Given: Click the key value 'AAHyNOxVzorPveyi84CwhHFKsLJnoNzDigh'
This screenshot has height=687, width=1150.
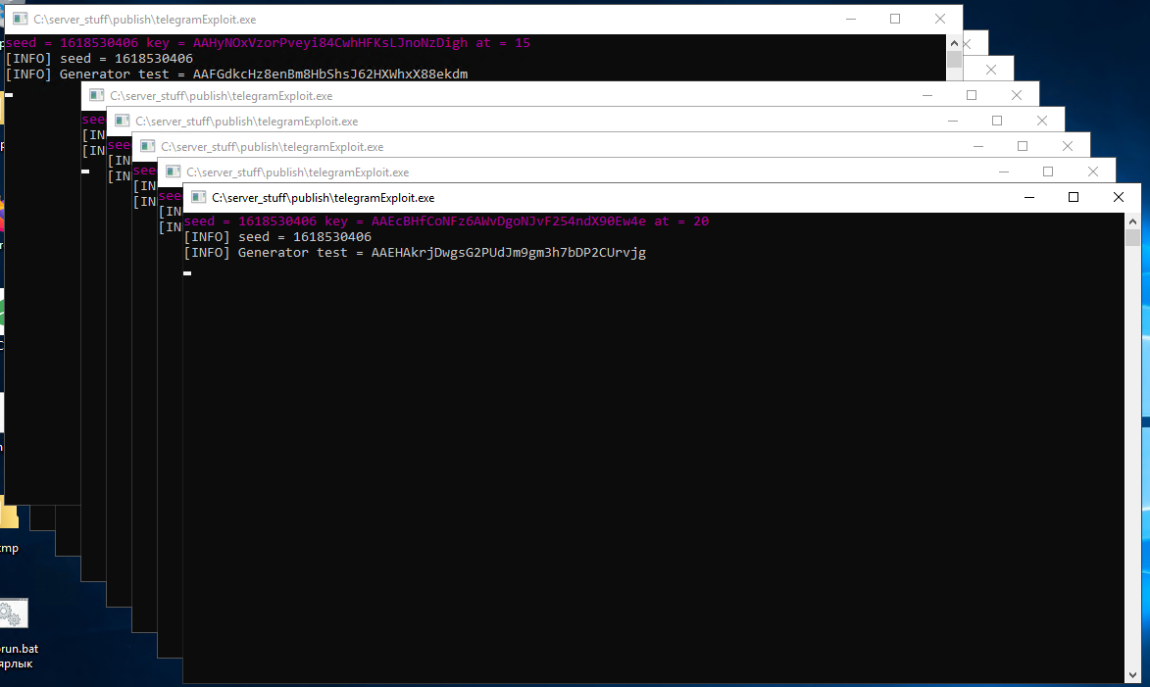Looking at the screenshot, I should click(x=330, y=43).
